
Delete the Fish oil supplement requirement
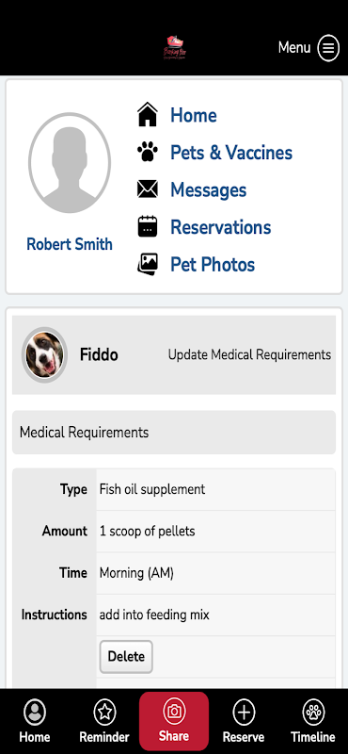pyautogui.click(x=126, y=656)
